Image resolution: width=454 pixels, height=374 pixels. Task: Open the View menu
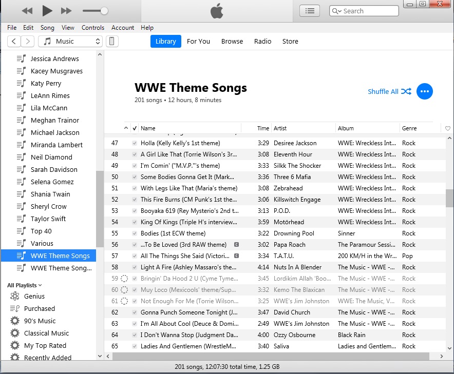pos(68,28)
